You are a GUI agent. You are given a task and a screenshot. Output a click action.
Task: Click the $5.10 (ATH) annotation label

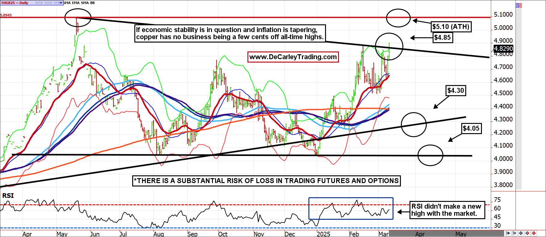451,27
